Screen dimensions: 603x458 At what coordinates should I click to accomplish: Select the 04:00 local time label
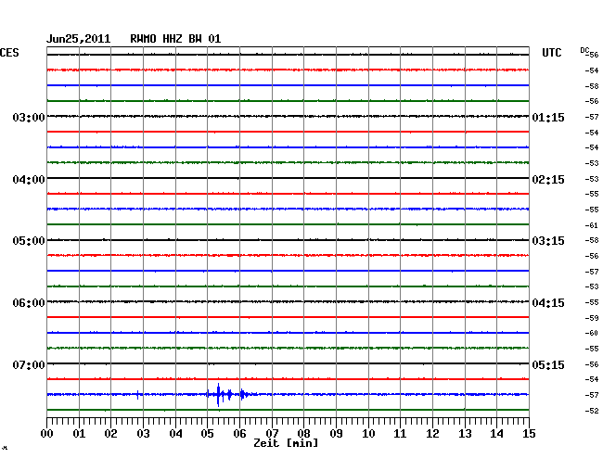click(x=29, y=180)
